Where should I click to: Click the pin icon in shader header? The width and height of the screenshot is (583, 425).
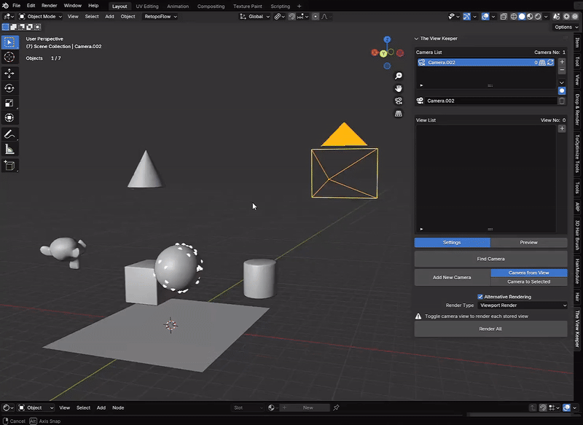(336, 408)
